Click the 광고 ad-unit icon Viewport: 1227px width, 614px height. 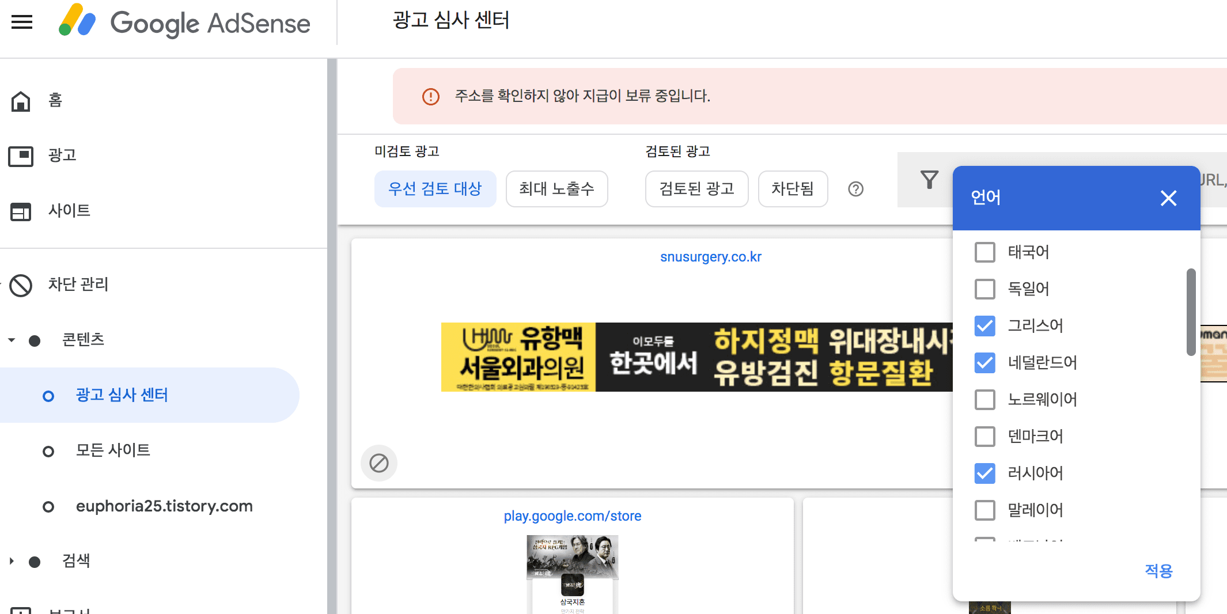[x=21, y=156]
